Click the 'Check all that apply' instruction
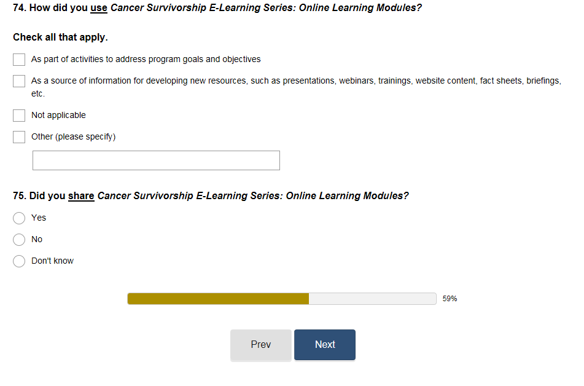584x386 pixels. (x=60, y=37)
